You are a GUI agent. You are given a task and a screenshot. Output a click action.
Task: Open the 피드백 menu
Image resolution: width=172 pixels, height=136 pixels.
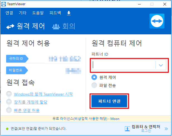tap(55, 13)
